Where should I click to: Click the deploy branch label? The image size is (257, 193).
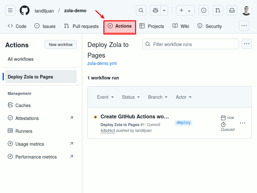(x=183, y=123)
